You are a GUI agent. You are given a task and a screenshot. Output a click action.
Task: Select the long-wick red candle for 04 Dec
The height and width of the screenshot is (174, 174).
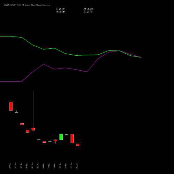point(33,129)
